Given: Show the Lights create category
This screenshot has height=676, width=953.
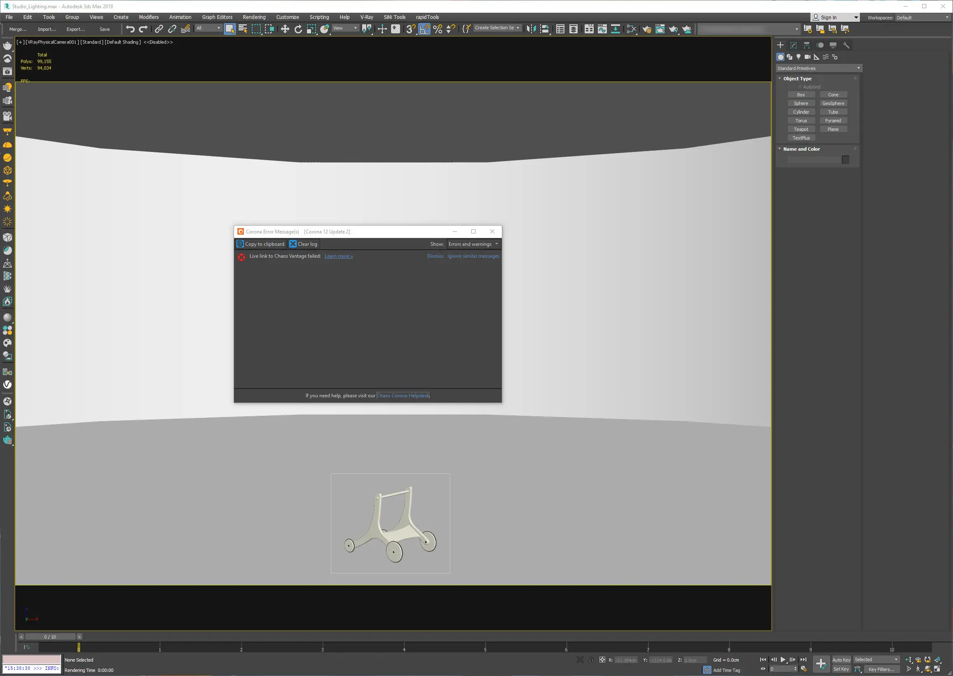Looking at the screenshot, I should pyautogui.click(x=798, y=57).
